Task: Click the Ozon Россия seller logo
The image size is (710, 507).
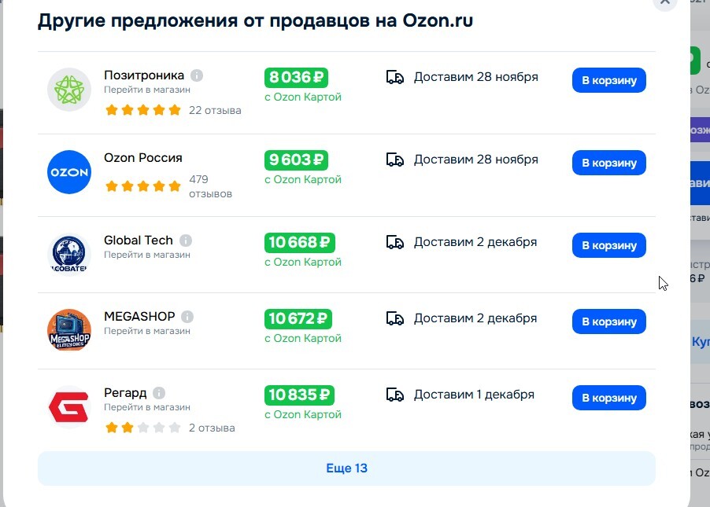Action: click(69, 171)
